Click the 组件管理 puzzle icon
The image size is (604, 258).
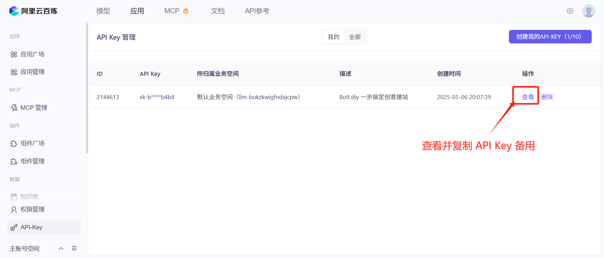(x=14, y=161)
